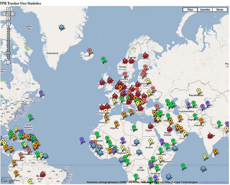Open the Conditions d'utilisation link
Viewport: 230px width, 185px height.
[x=214, y=182]
